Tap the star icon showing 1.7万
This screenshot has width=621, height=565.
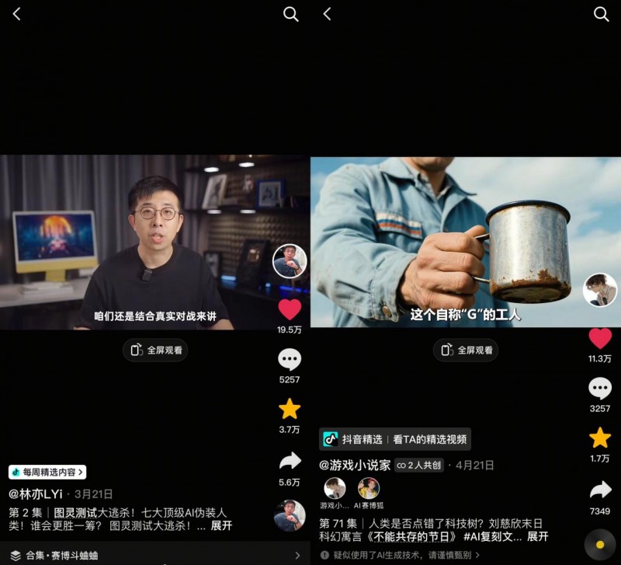click(x=600, y=438)
